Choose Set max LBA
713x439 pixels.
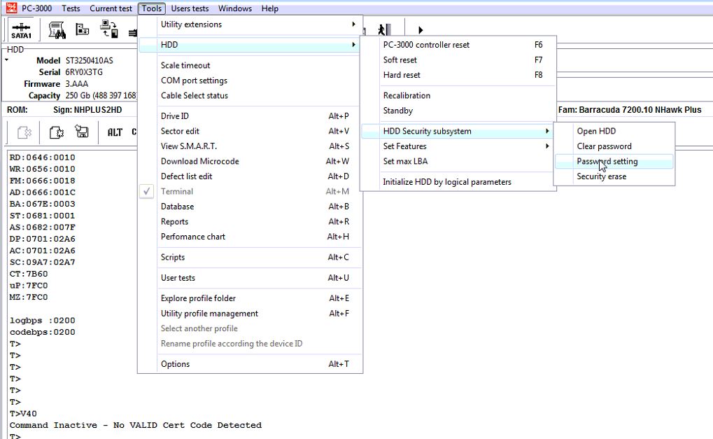458,161
